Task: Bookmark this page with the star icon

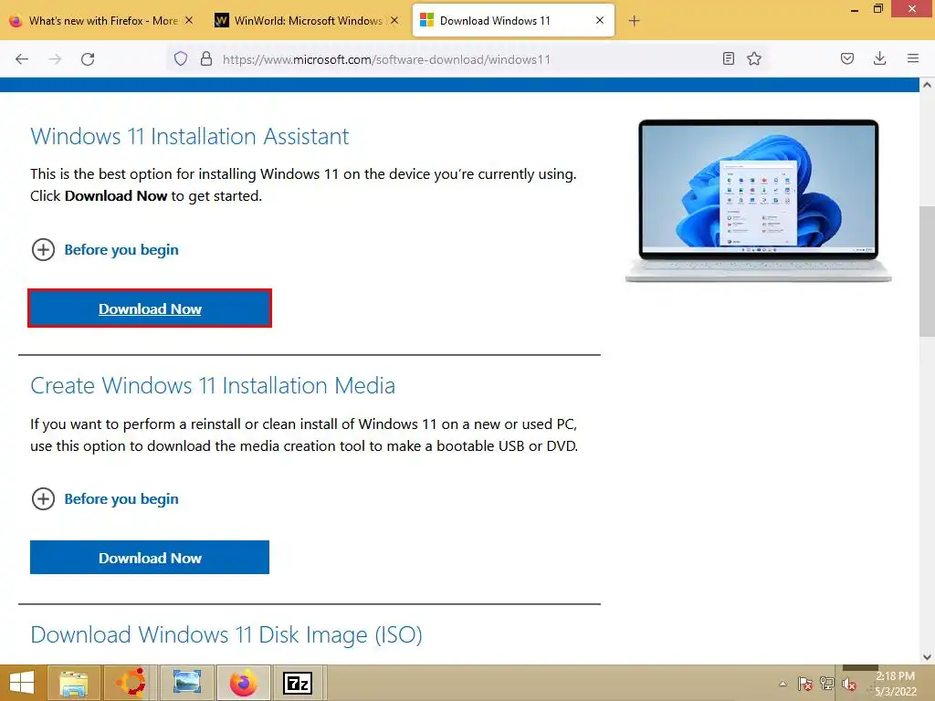Action: click(754, 58)
